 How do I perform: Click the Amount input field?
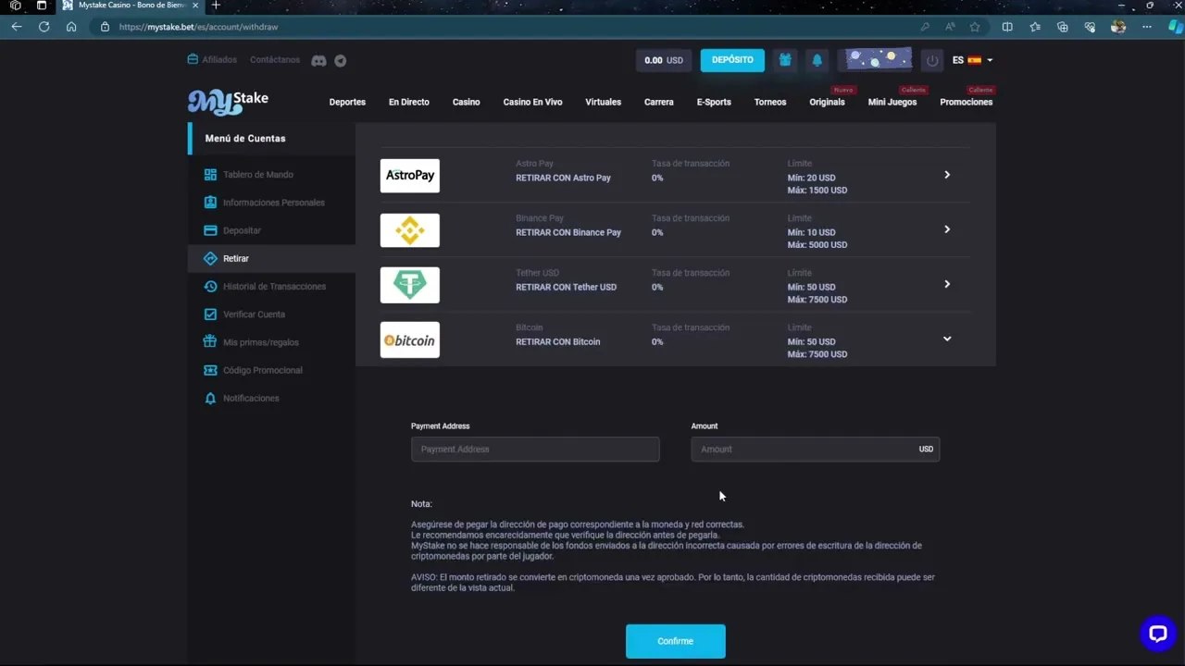816,450
